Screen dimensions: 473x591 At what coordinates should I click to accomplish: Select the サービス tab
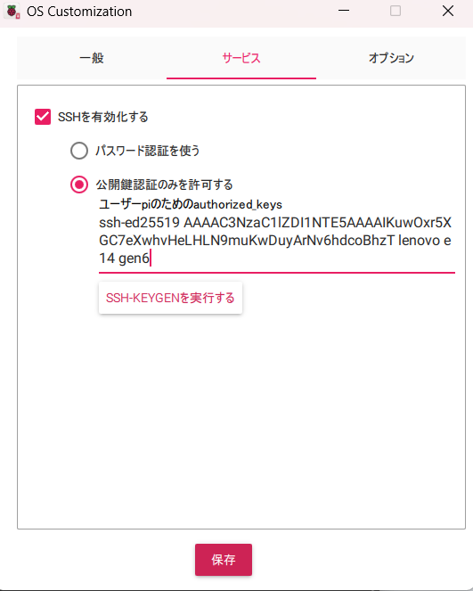coord(241,58)
